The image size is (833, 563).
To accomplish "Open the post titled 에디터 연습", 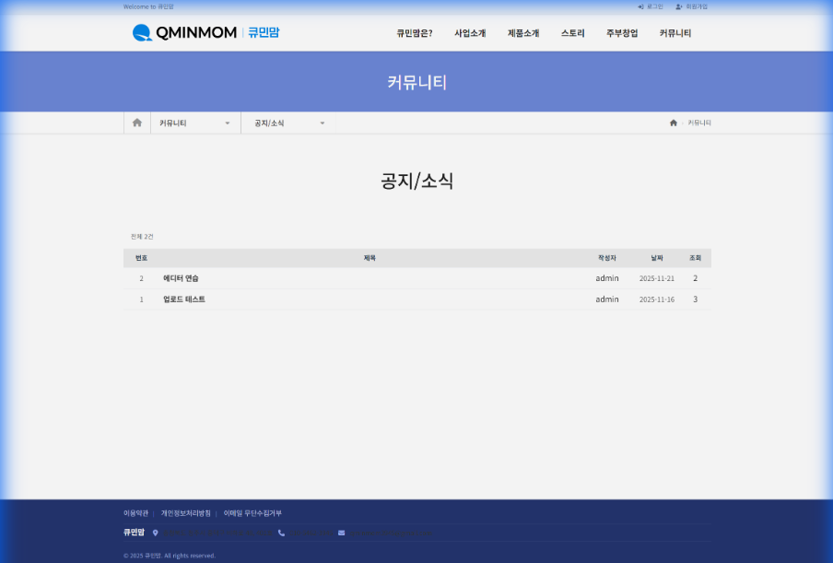I will (x=179, y=278).
